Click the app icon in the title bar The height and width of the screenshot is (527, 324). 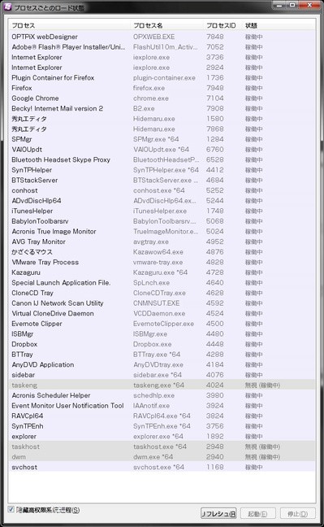coord(7,7)
